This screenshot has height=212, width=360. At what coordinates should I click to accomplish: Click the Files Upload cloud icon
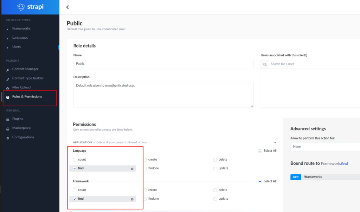pos(8,88)
